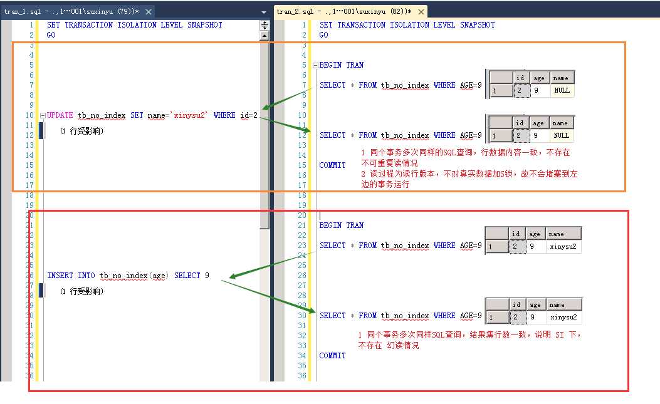660x404 pixels.
Task: Click the GO statement in tran_2
Action: (x=323, y=35)
